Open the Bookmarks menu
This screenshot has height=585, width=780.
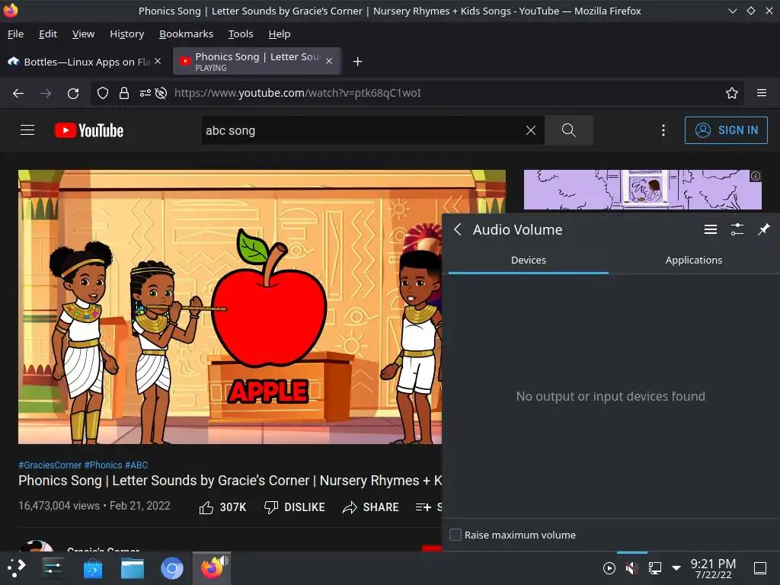tap(186, 34)
